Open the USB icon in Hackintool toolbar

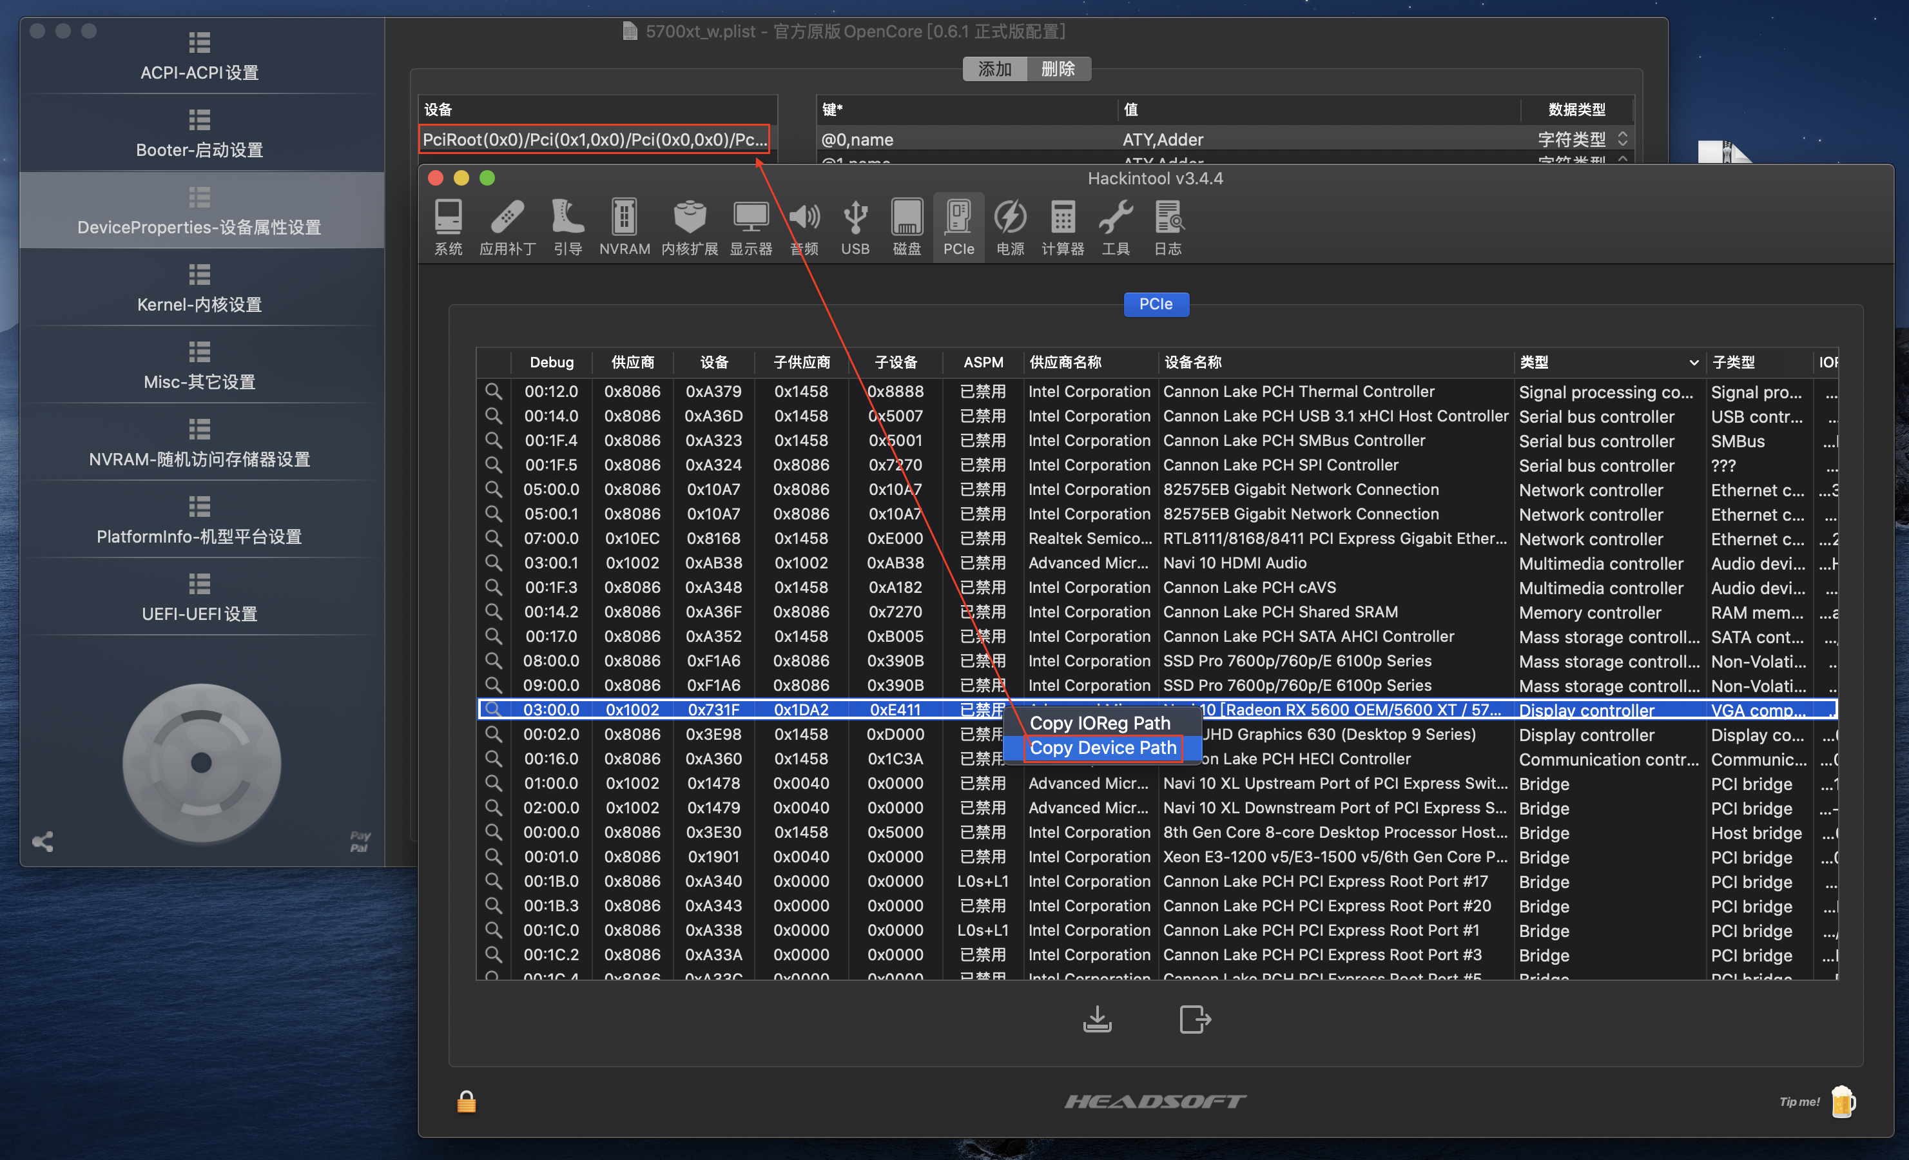(x=855, y=227)
